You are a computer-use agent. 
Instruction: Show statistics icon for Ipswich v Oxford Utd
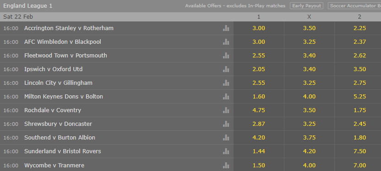pyautogui.click(x=226, y=69)
